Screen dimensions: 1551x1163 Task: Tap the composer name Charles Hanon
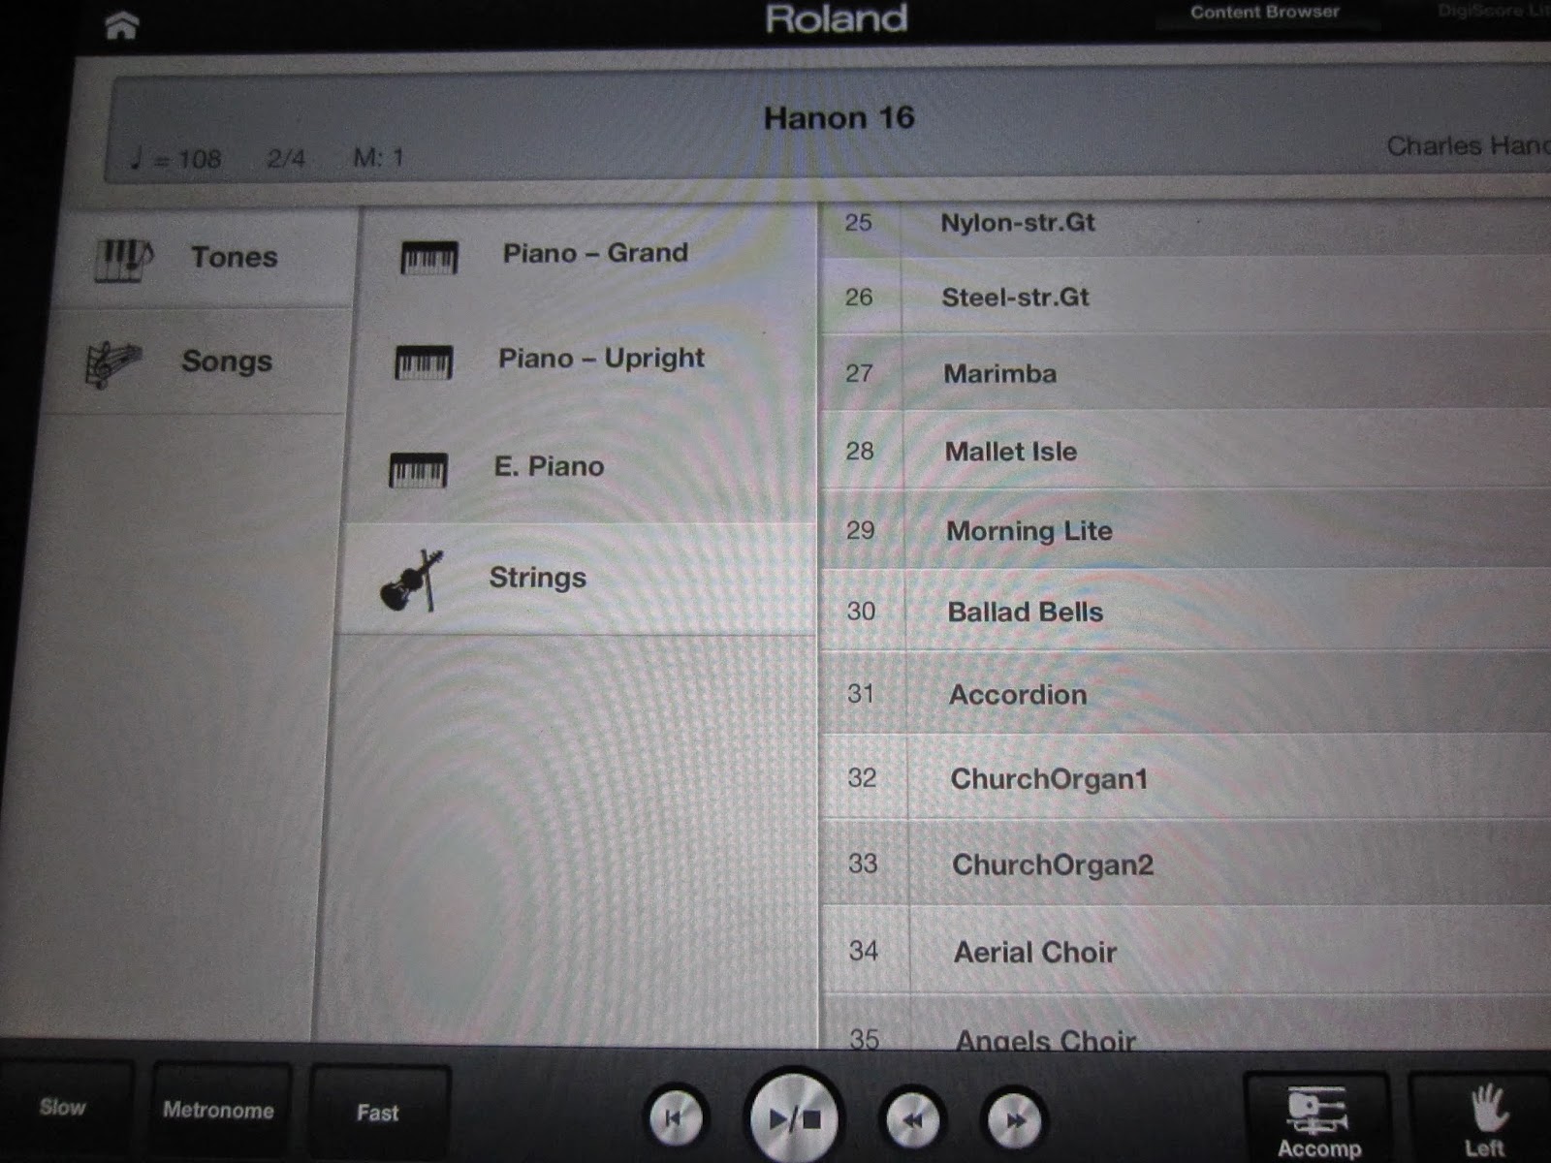[x=1468, y=146]
